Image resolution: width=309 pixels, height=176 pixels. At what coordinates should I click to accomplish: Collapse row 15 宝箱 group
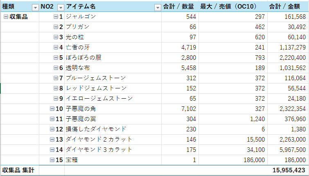52,160
